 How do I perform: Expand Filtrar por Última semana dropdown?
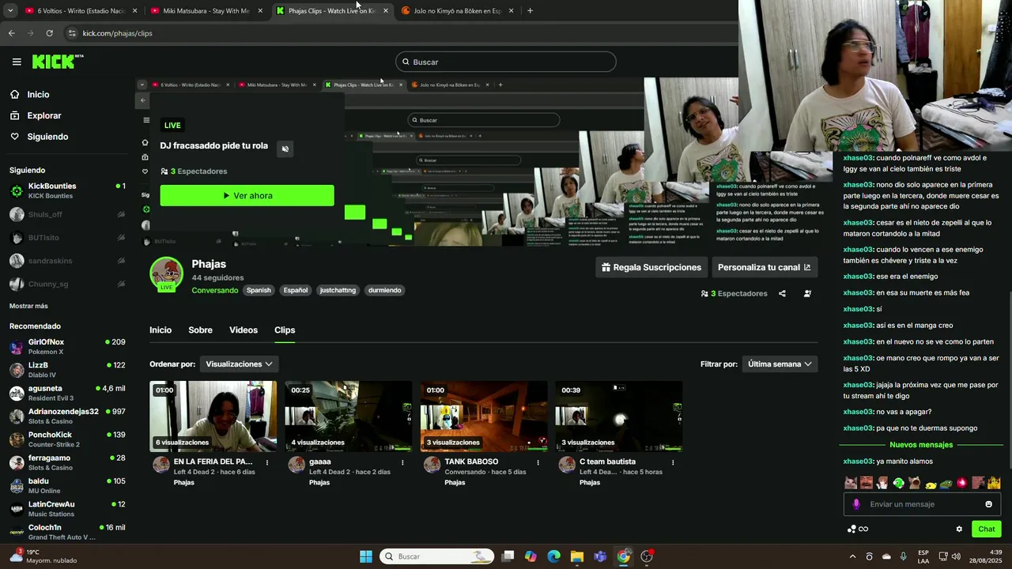pos(780,364)
